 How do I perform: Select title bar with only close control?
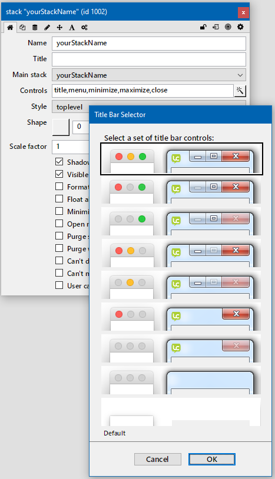click(x=181, y=317)
